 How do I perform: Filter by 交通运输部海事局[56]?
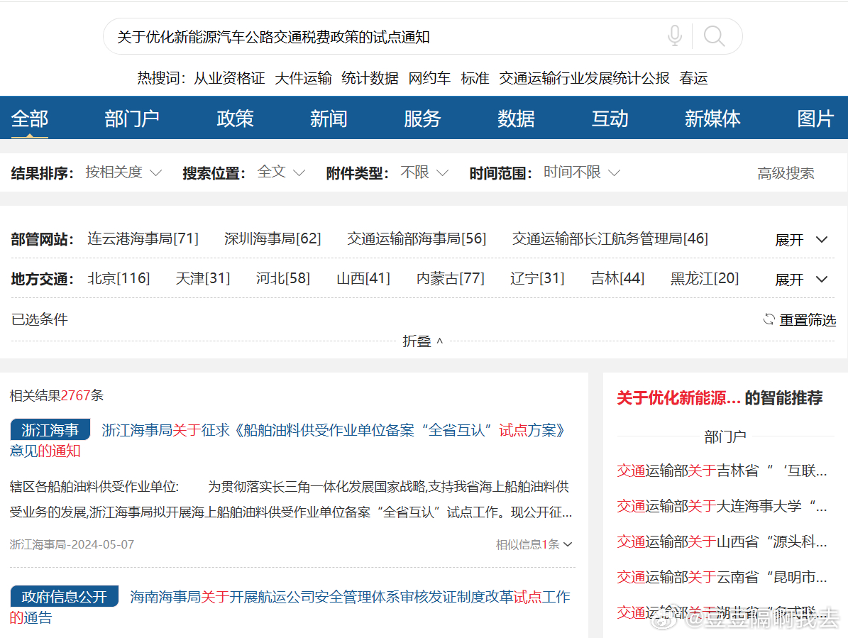[x=417, y=238]
